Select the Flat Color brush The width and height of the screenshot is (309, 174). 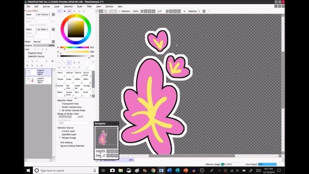pyautogui.click(x=70, y=87)
